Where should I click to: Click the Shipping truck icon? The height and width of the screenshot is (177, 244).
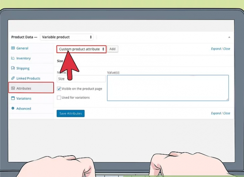[x=13, y=68]
